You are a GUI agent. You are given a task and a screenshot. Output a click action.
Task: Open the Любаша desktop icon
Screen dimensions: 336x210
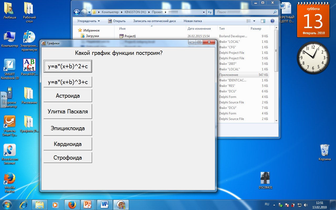point(10,11)
